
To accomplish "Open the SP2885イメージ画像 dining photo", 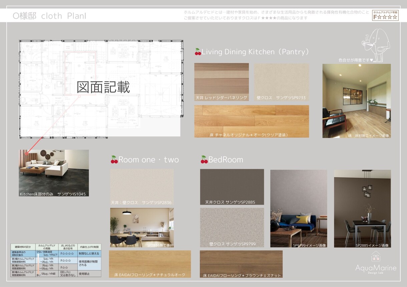I will [362, 208].
